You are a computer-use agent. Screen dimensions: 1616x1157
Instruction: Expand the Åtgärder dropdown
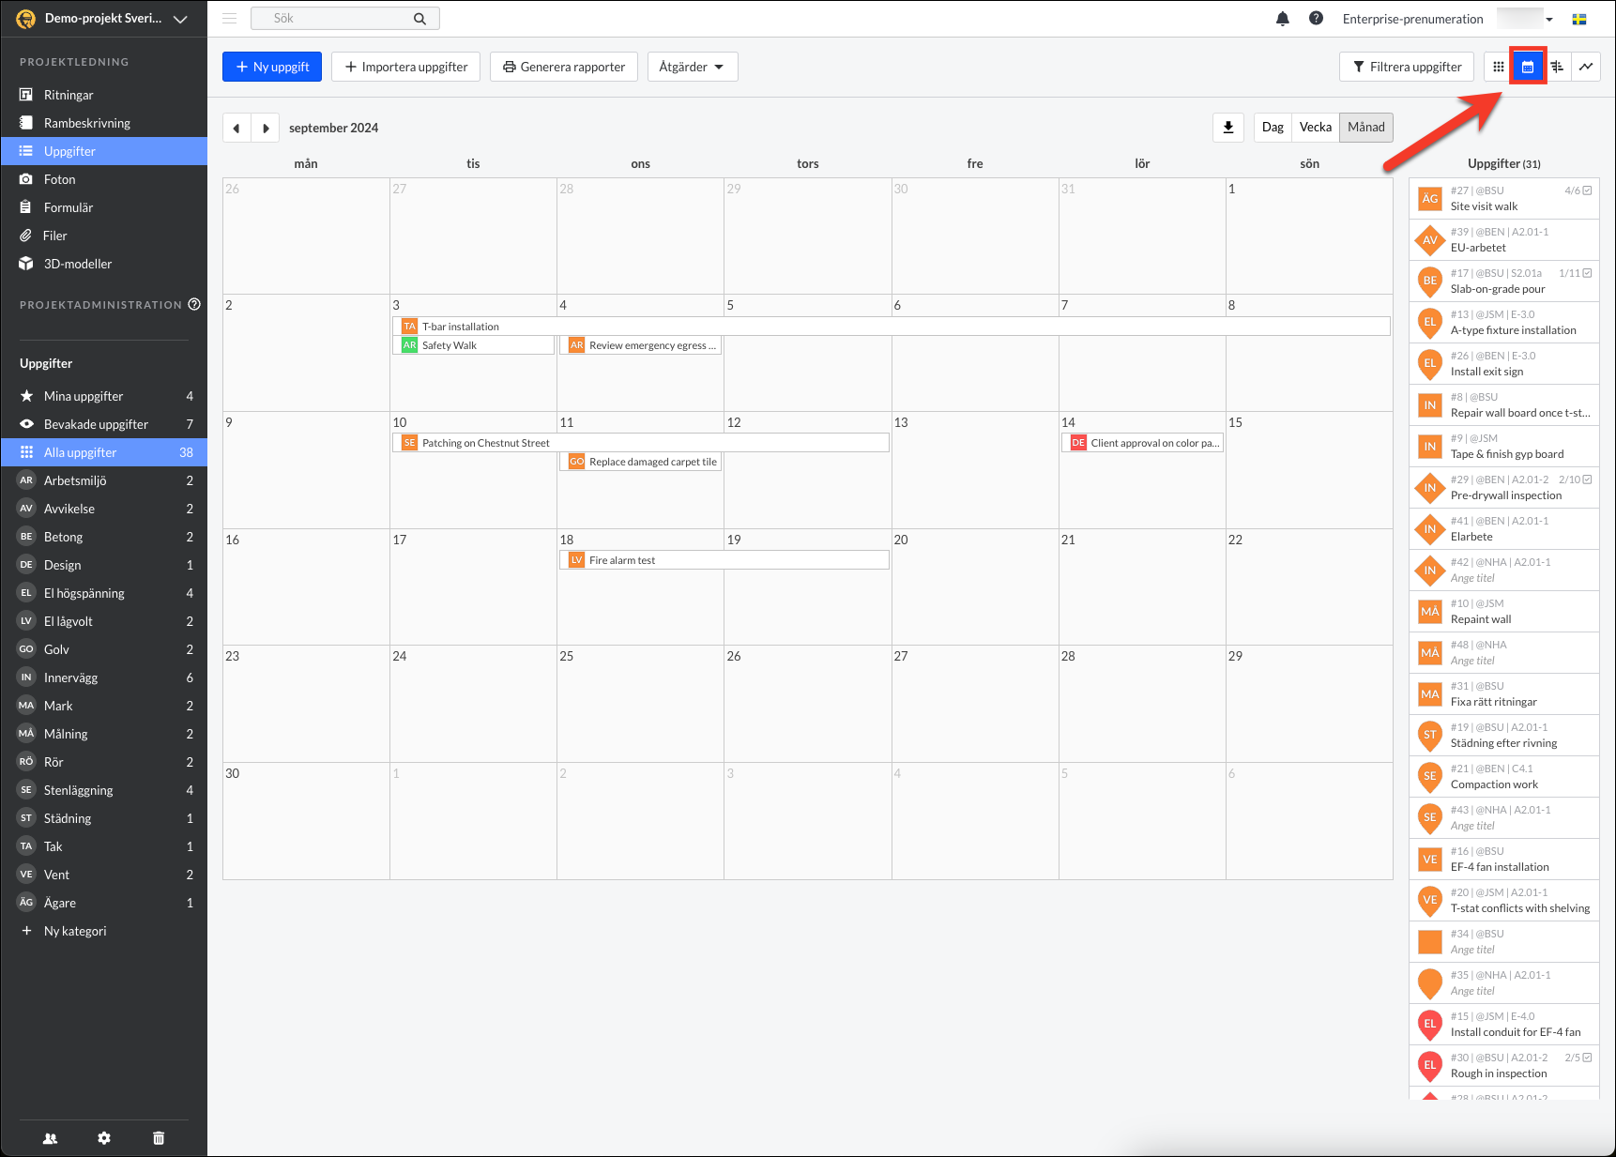click(x=692, y=67)
